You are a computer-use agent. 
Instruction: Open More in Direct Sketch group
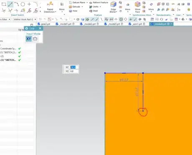(x=62, y=7)
